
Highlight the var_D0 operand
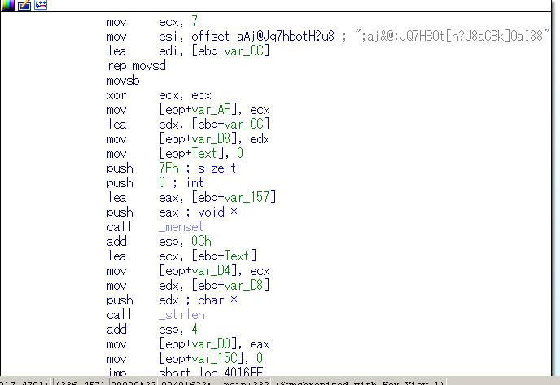click(211, 344)
